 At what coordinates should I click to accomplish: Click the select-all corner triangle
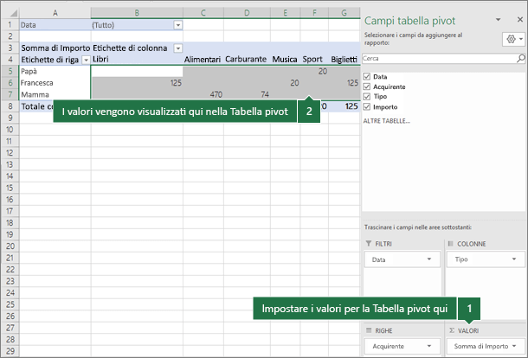coord(13,13)
